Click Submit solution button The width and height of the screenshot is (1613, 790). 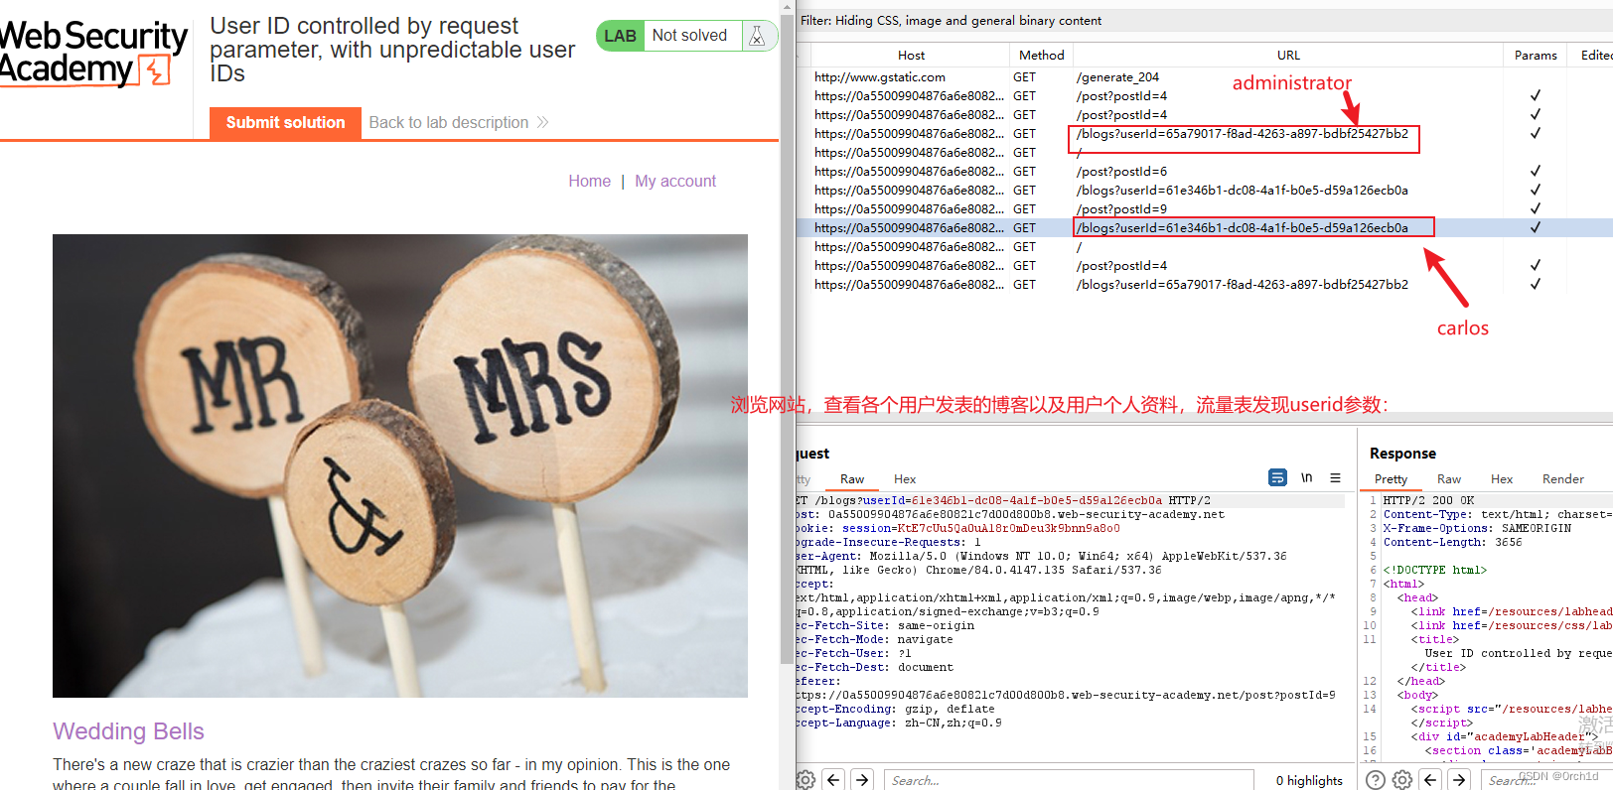click(285, 122)
